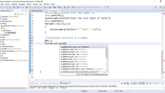Click the autocomplete popup vertical scrollbar
This screenshot has width=165, height=93.
tap(106, 53)
